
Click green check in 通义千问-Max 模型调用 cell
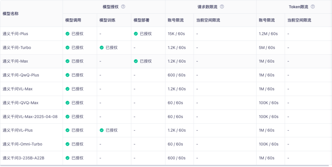(67, 61)
